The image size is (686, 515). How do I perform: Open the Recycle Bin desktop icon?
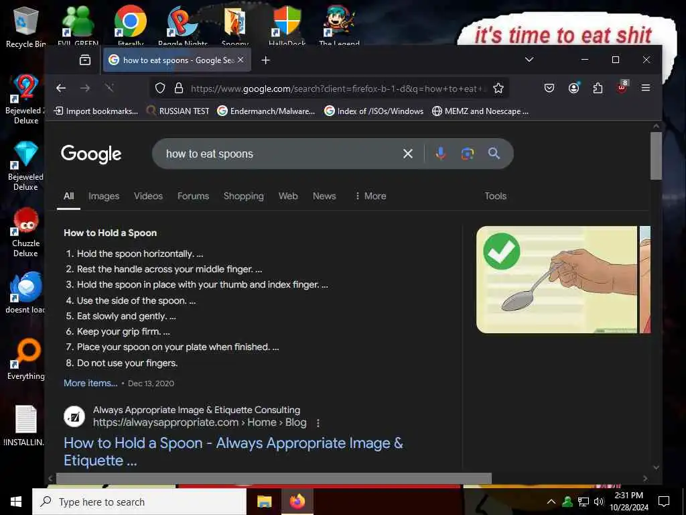(x=25, y=26)
